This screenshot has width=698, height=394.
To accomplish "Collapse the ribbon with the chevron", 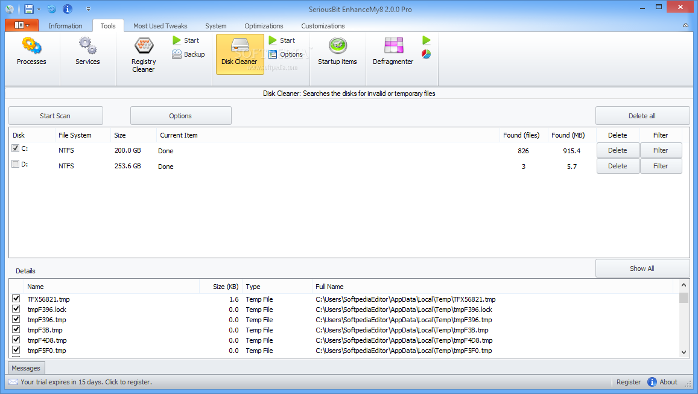I will 685,26.
